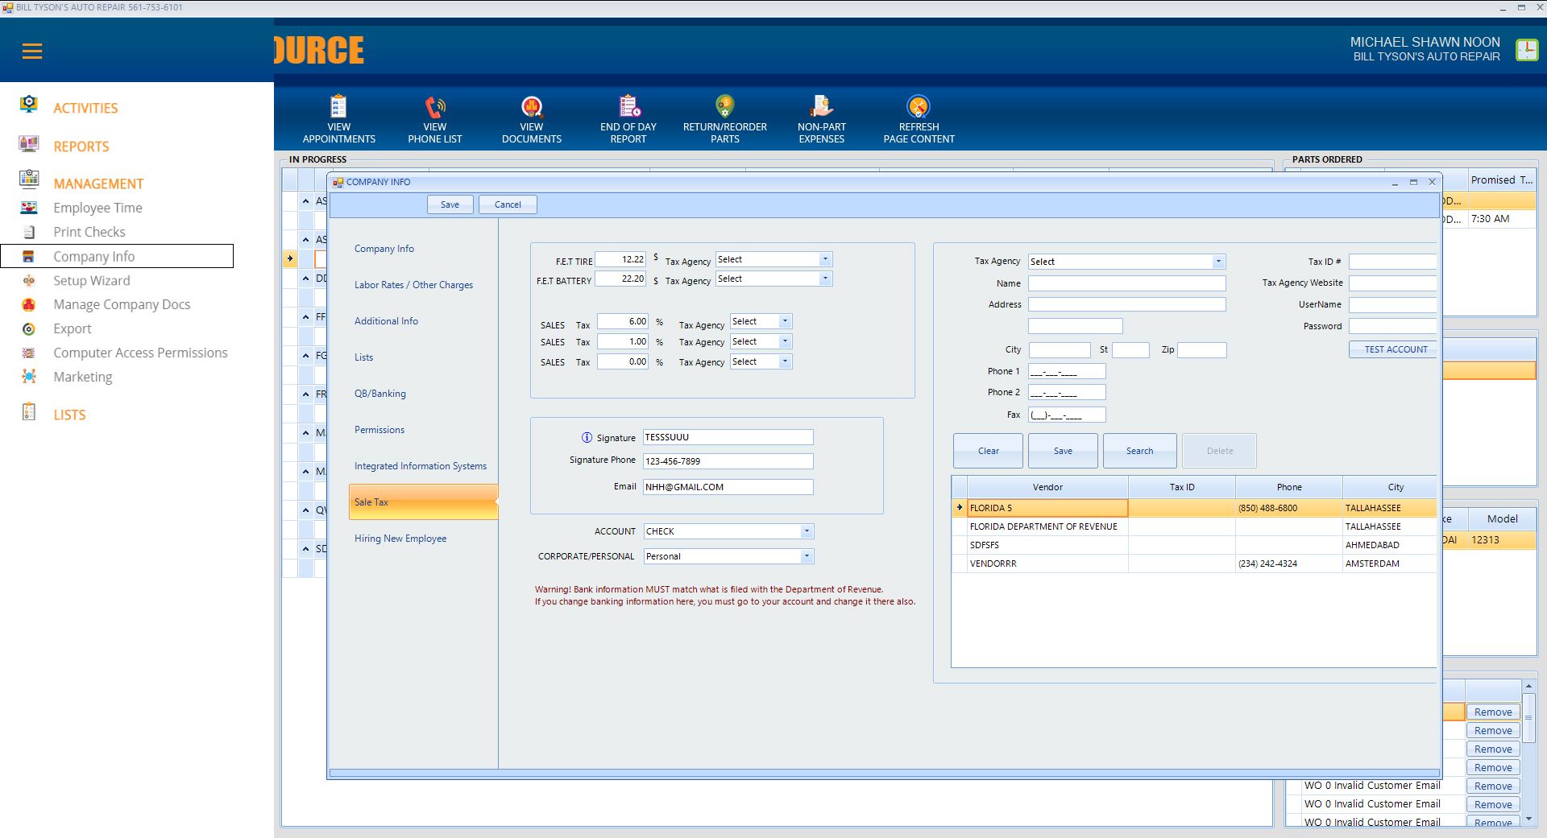
Task: Open the View Phone List icon
Action: coord(435,107)
